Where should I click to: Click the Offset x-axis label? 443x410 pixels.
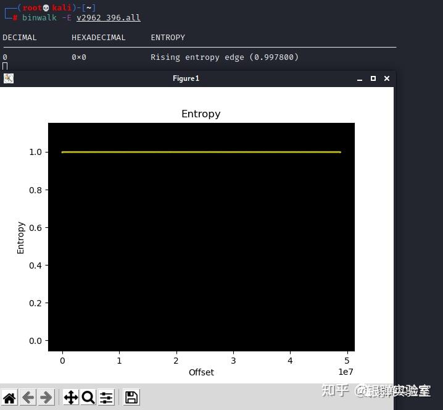[x=201, y=372]
